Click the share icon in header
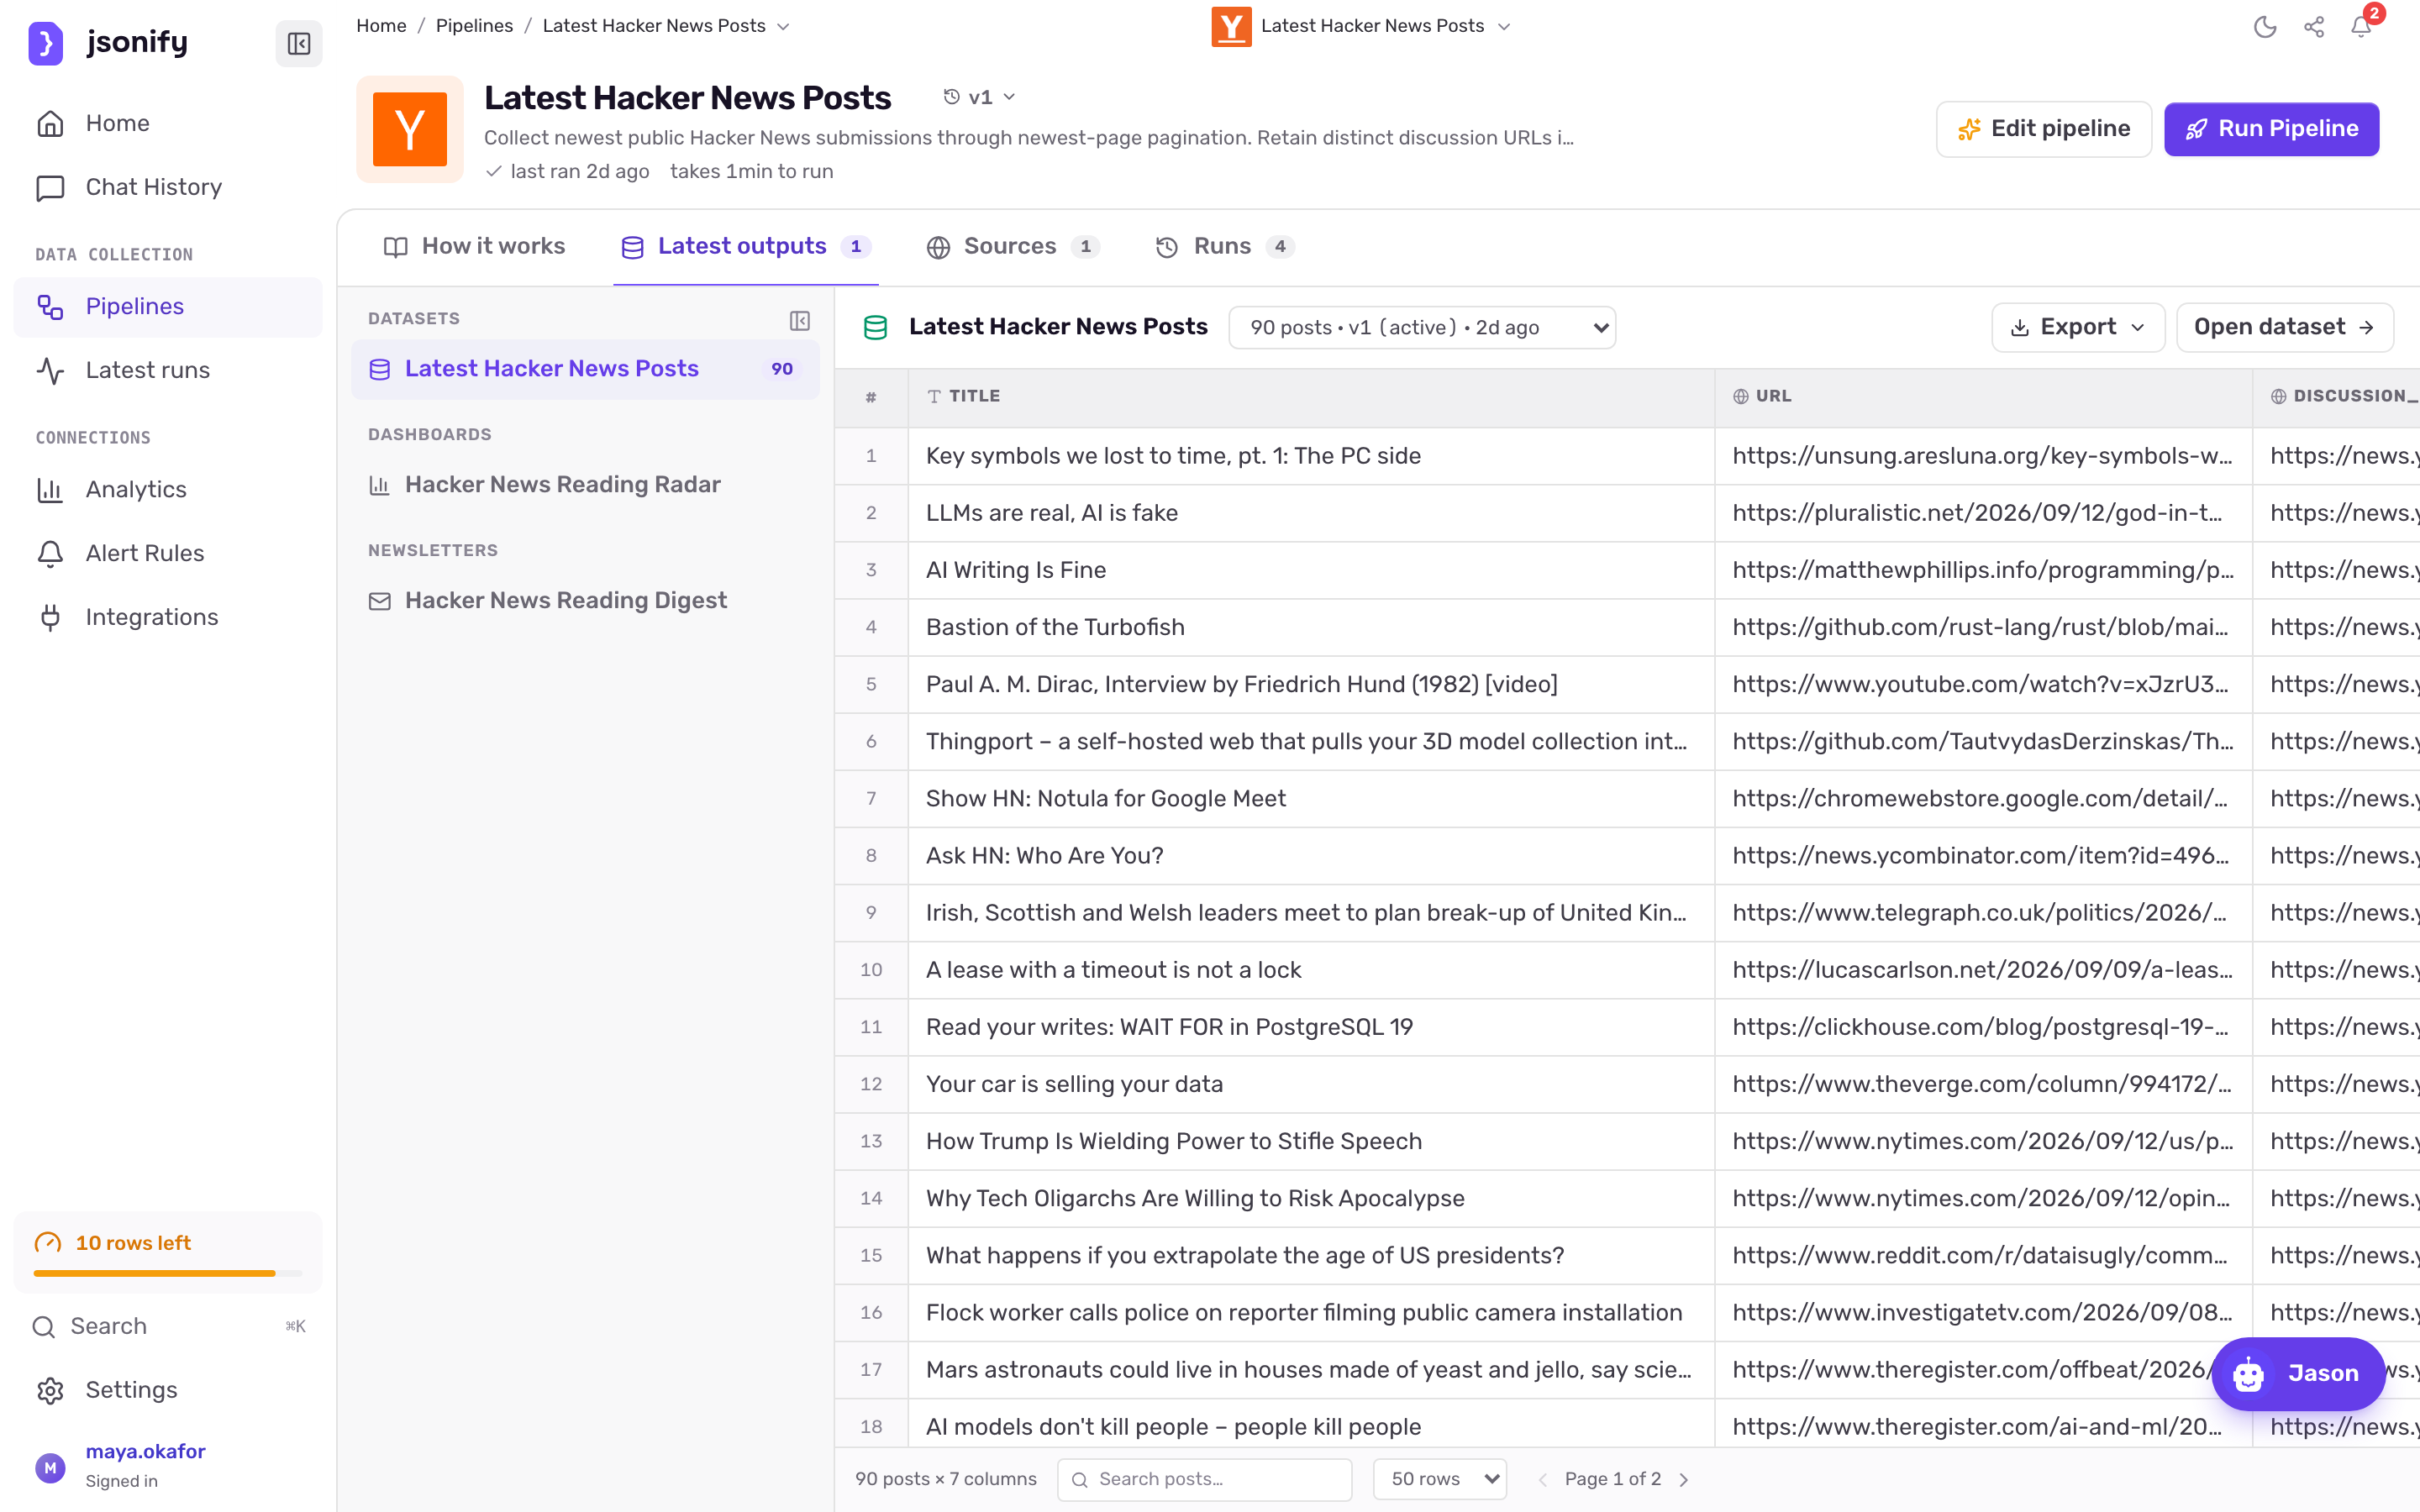Image resolution: width=2420 pixels, height=1512 pixels. click(x=2314, y=27)
